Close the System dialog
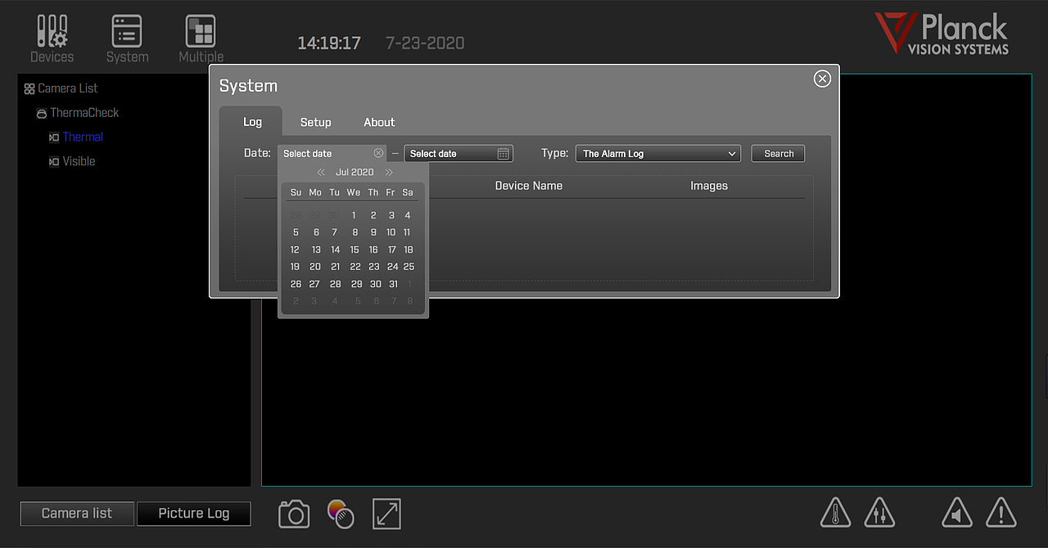Viewport: 1048px width, 548px height. pyautogui.click(x=822, y=79)
